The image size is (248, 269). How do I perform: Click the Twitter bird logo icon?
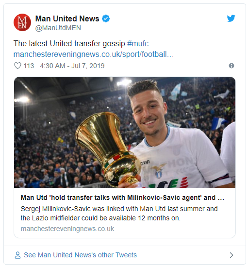pos(231,18)
